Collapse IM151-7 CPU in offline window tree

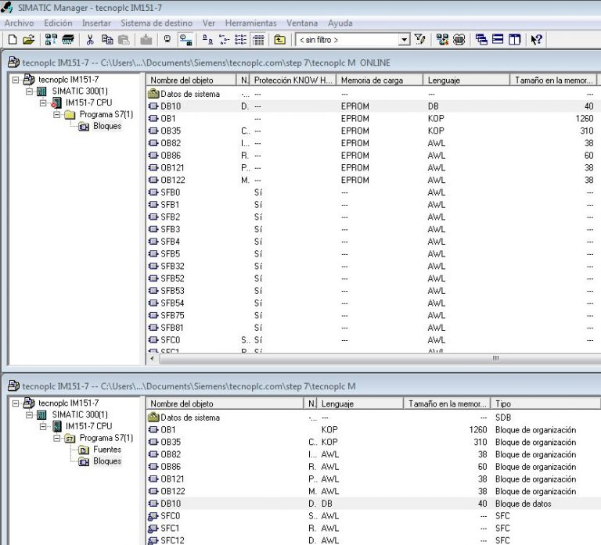pyautogui.click(x=43, y=426)
